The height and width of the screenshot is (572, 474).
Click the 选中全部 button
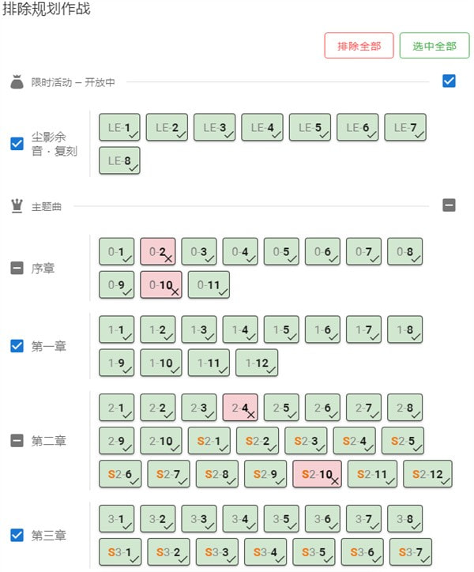click(x=434, y=46)
